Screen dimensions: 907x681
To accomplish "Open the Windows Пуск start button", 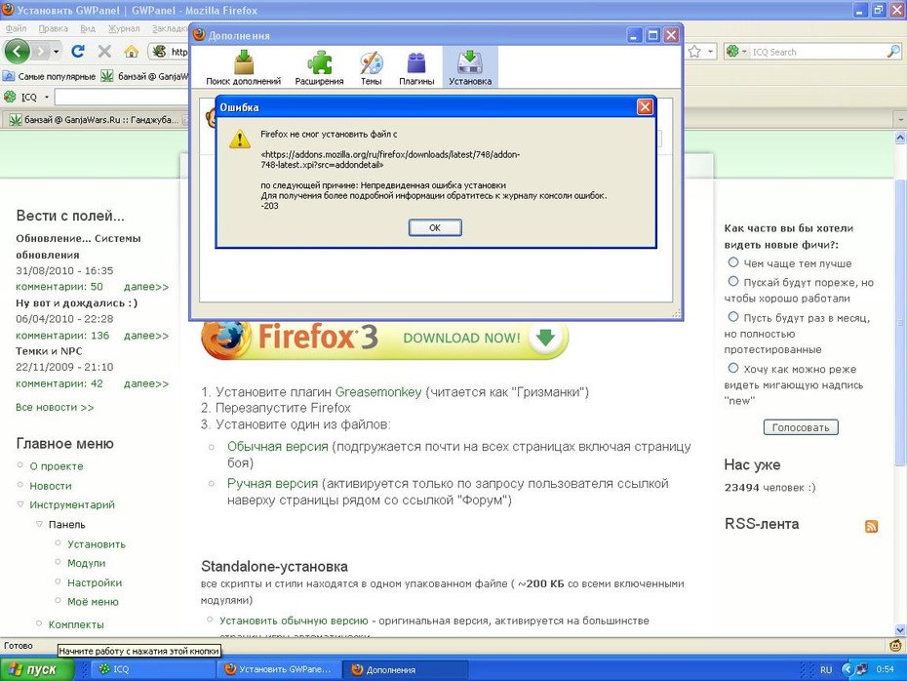I will tap(38, 669).
